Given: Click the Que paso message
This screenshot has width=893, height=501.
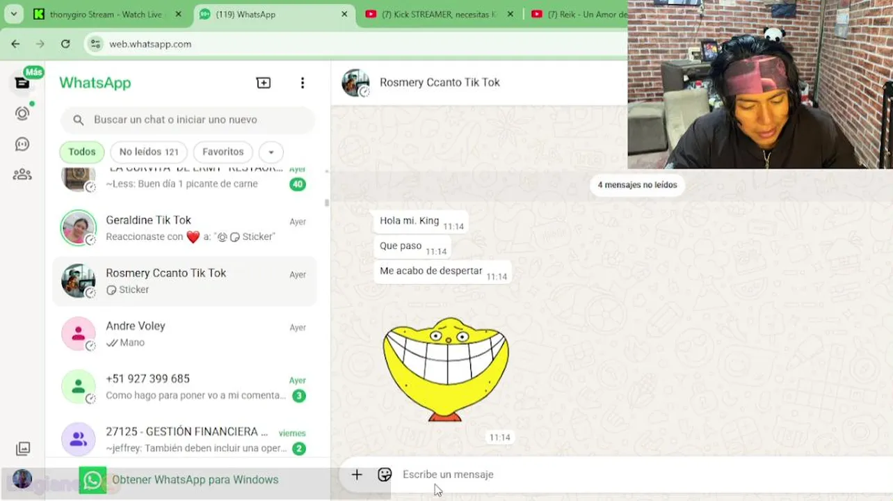Looking at the screenshot, I should click(x=412, y=247).
